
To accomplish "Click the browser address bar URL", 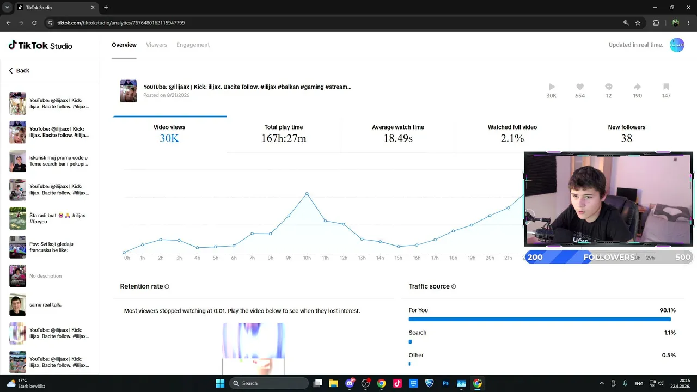I will point(121,23).
